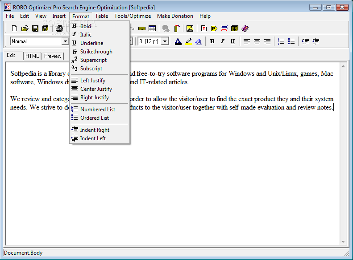
Task: Click the yellow P tag icon
Action: coord(214,28)
